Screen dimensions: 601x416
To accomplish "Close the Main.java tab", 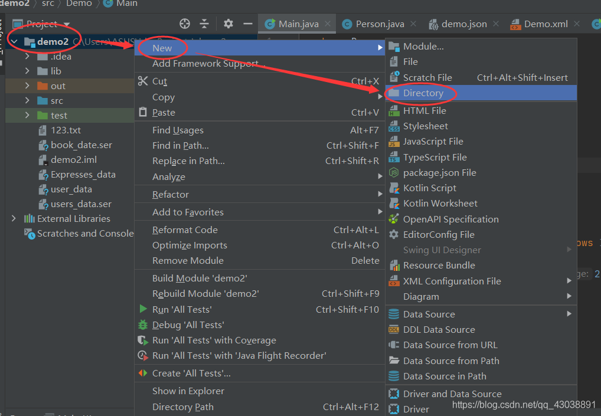I will click(328, 24).
